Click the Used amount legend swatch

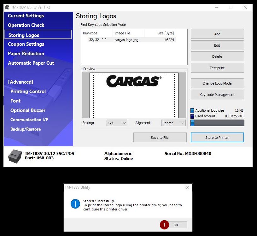coord(192,116)
